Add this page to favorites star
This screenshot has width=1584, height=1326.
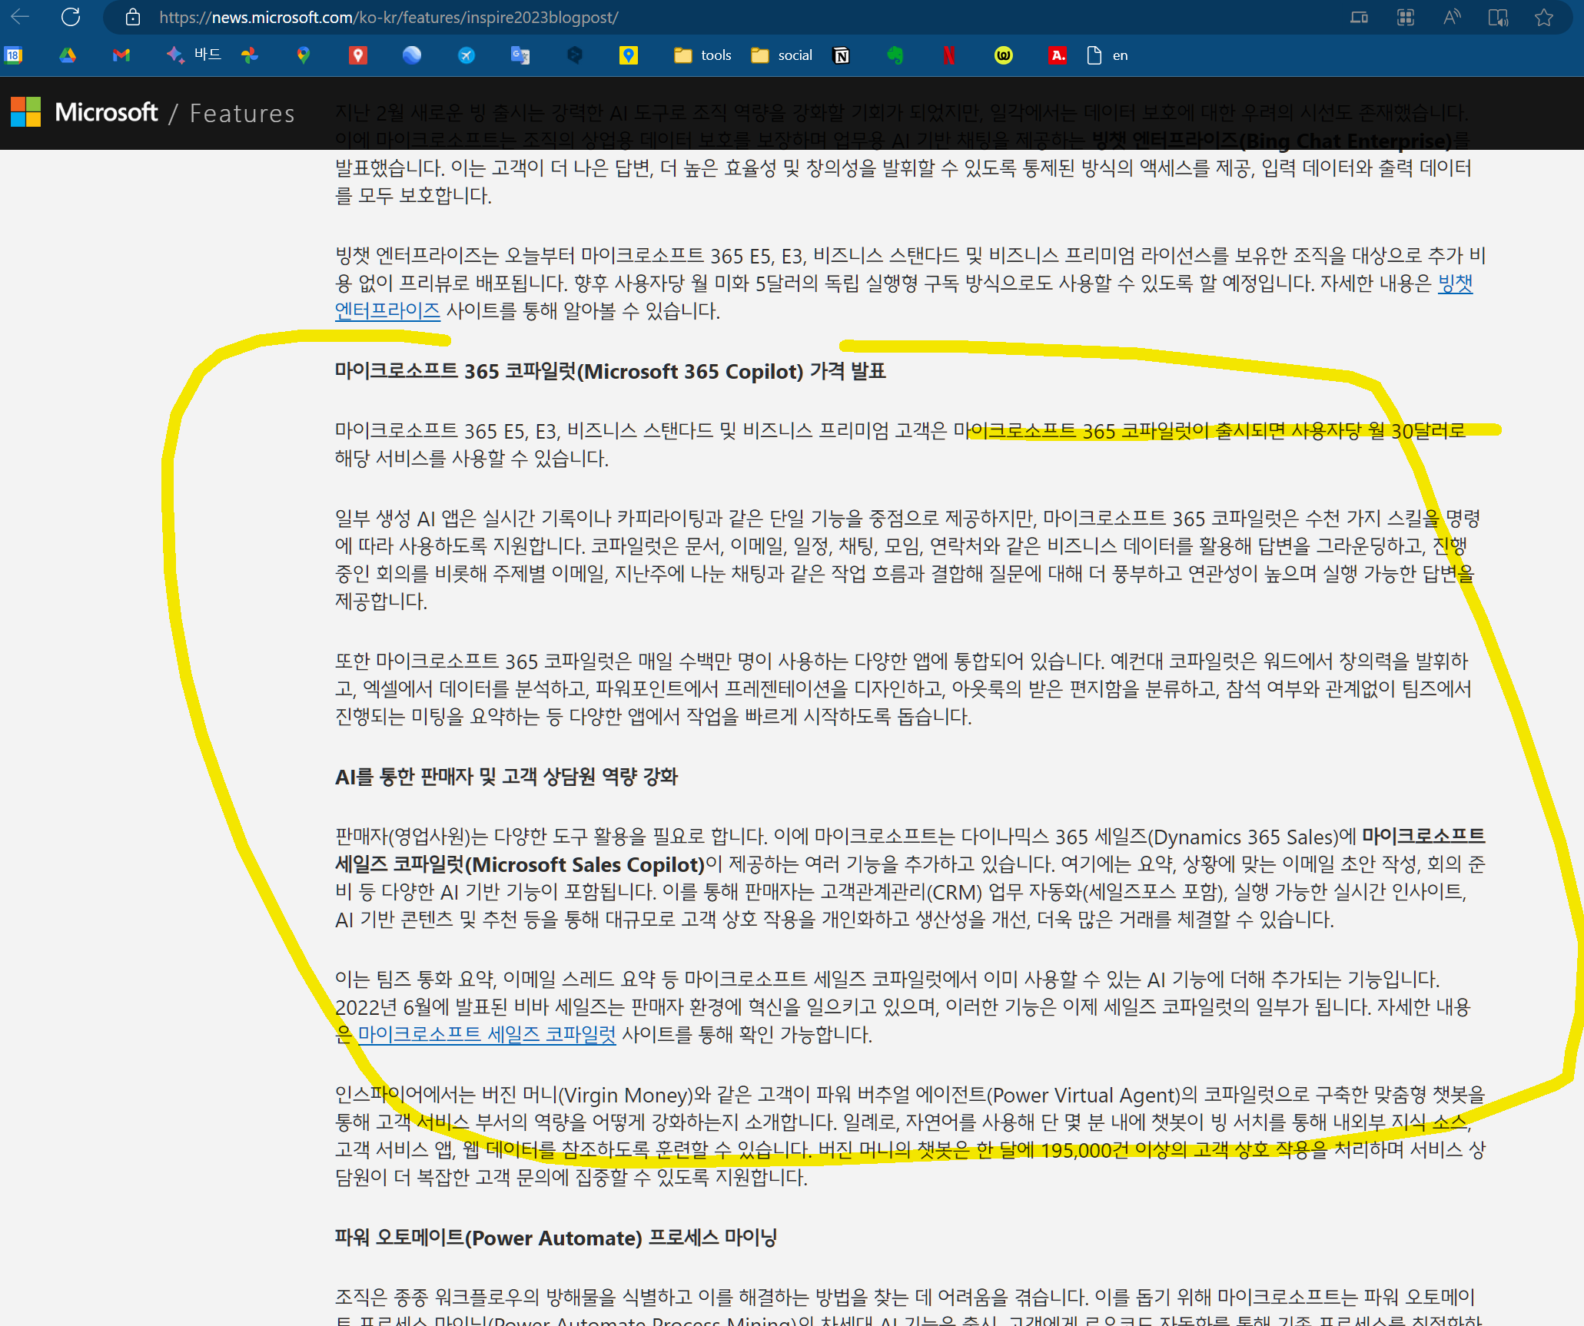tap(1543, 17)
